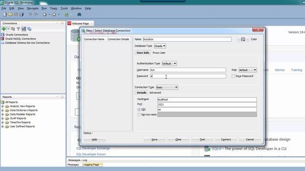Expand the TimesTen Reports node
Screen dimensions: 305x171
tap(2, 123)
